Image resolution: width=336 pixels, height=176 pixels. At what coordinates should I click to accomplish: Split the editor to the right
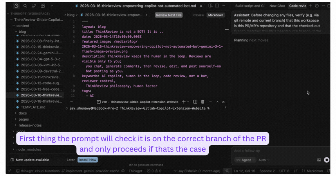point(217,6)
